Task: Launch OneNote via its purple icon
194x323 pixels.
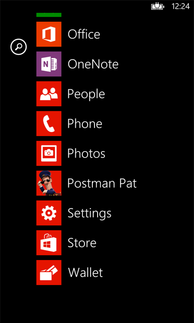Action: pyautogui.click(x=49, y=64)
